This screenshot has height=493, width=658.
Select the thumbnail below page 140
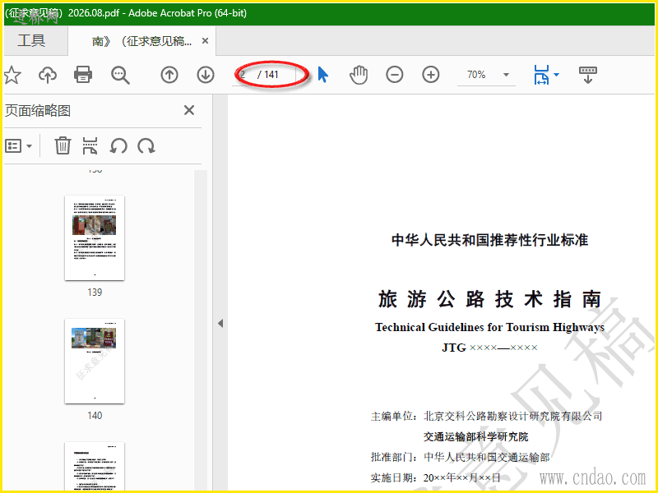click(x=95, y=466)
